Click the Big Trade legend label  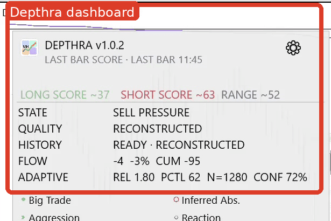tap(50, 201)
